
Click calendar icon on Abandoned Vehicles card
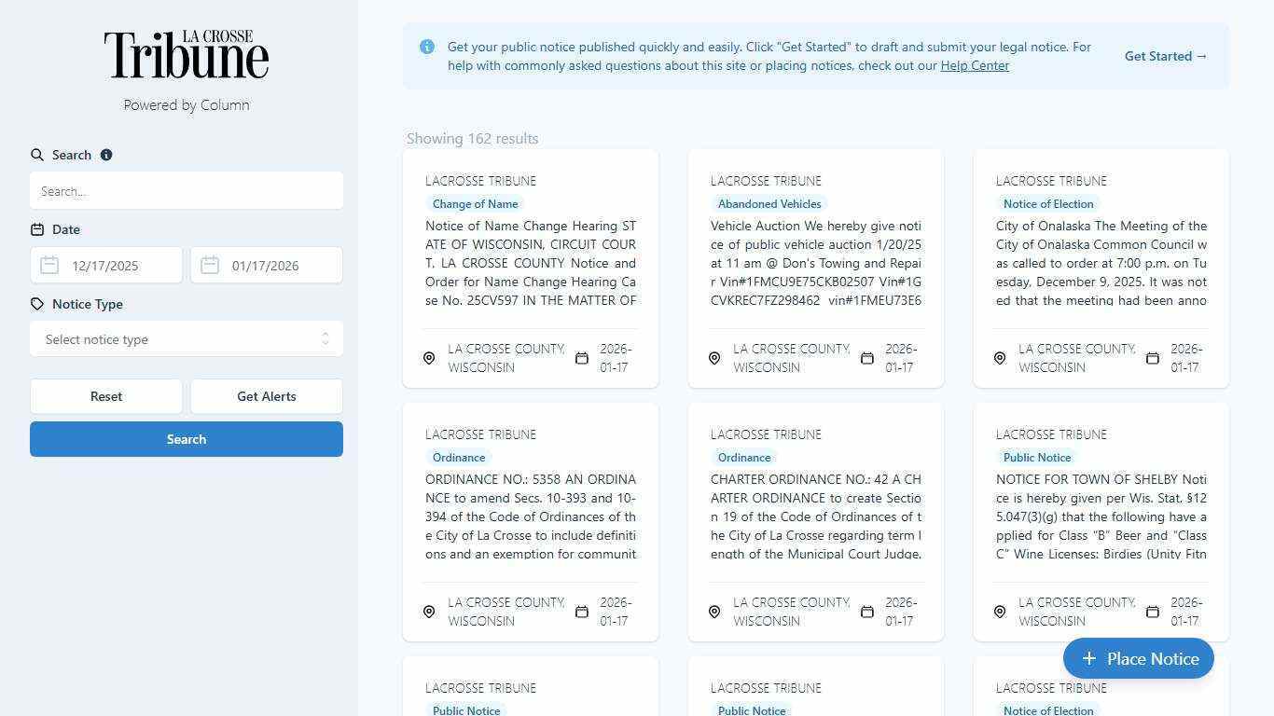(867, 358)
